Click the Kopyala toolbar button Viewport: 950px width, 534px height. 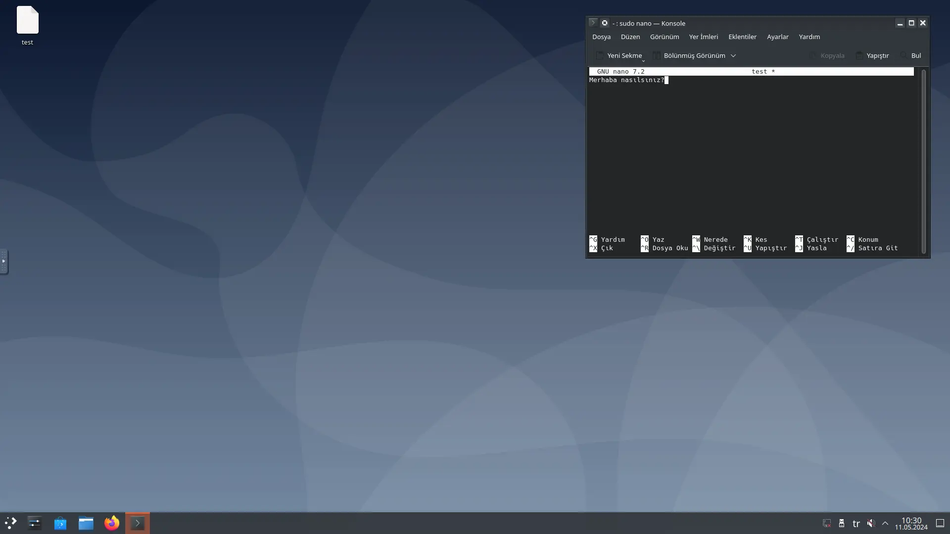coord(827,55)
